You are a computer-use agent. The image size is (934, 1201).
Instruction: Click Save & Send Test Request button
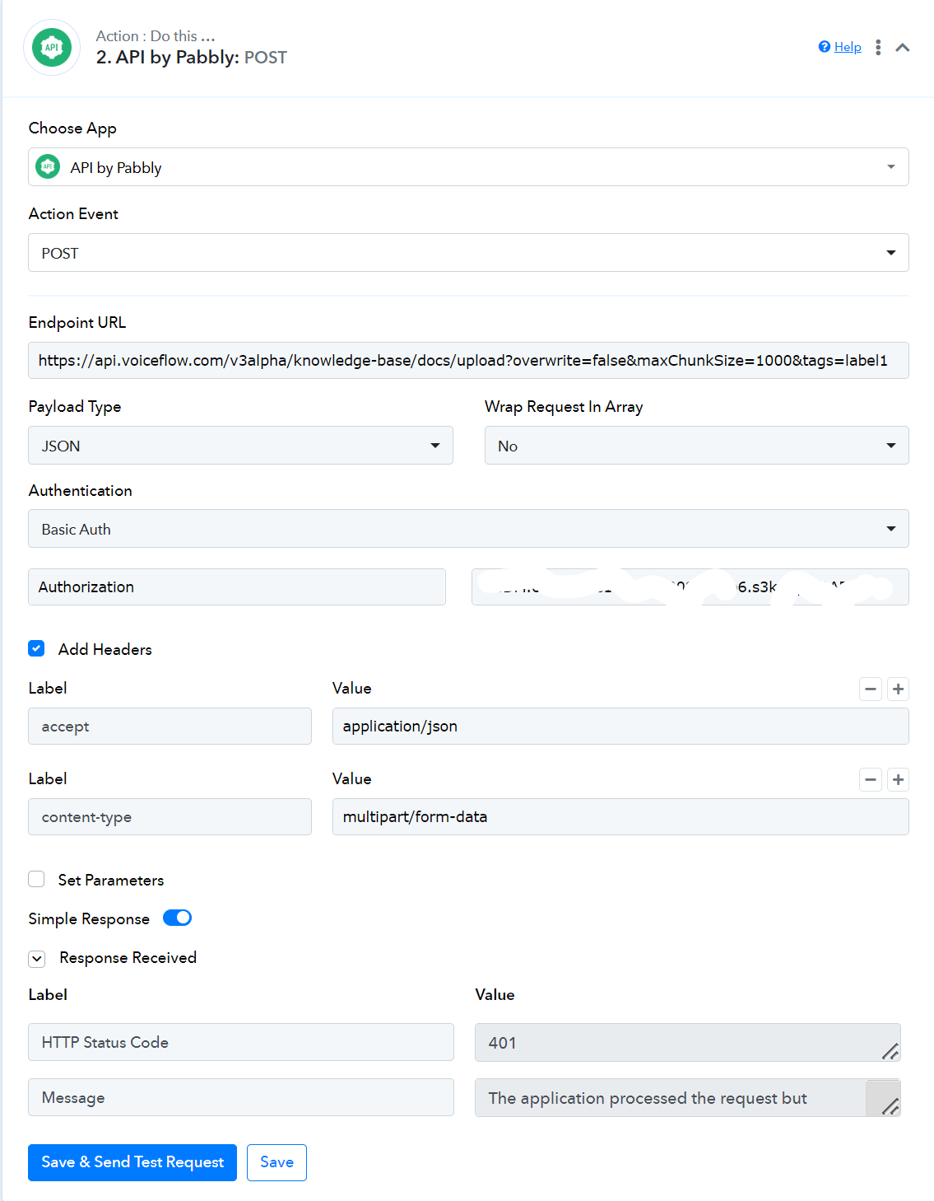(x=132, y=1162)
